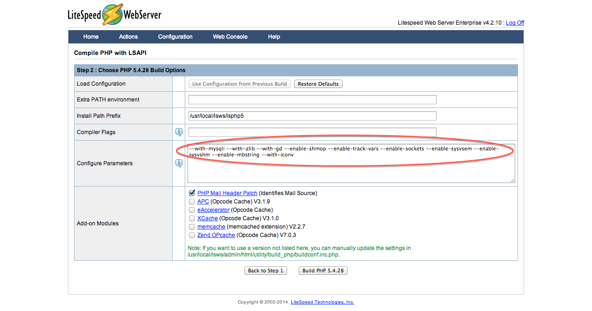Open the XCache link
The image size is (592, 311).
pyautogui.click(x=208, y=218)
